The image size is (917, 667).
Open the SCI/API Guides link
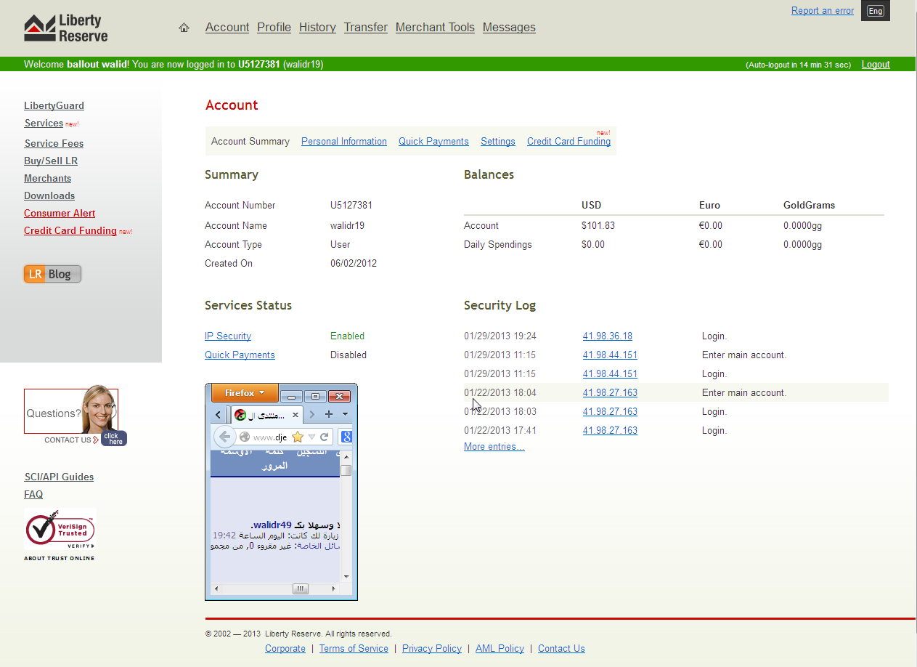pyautogui.click(x=59, y=477)
